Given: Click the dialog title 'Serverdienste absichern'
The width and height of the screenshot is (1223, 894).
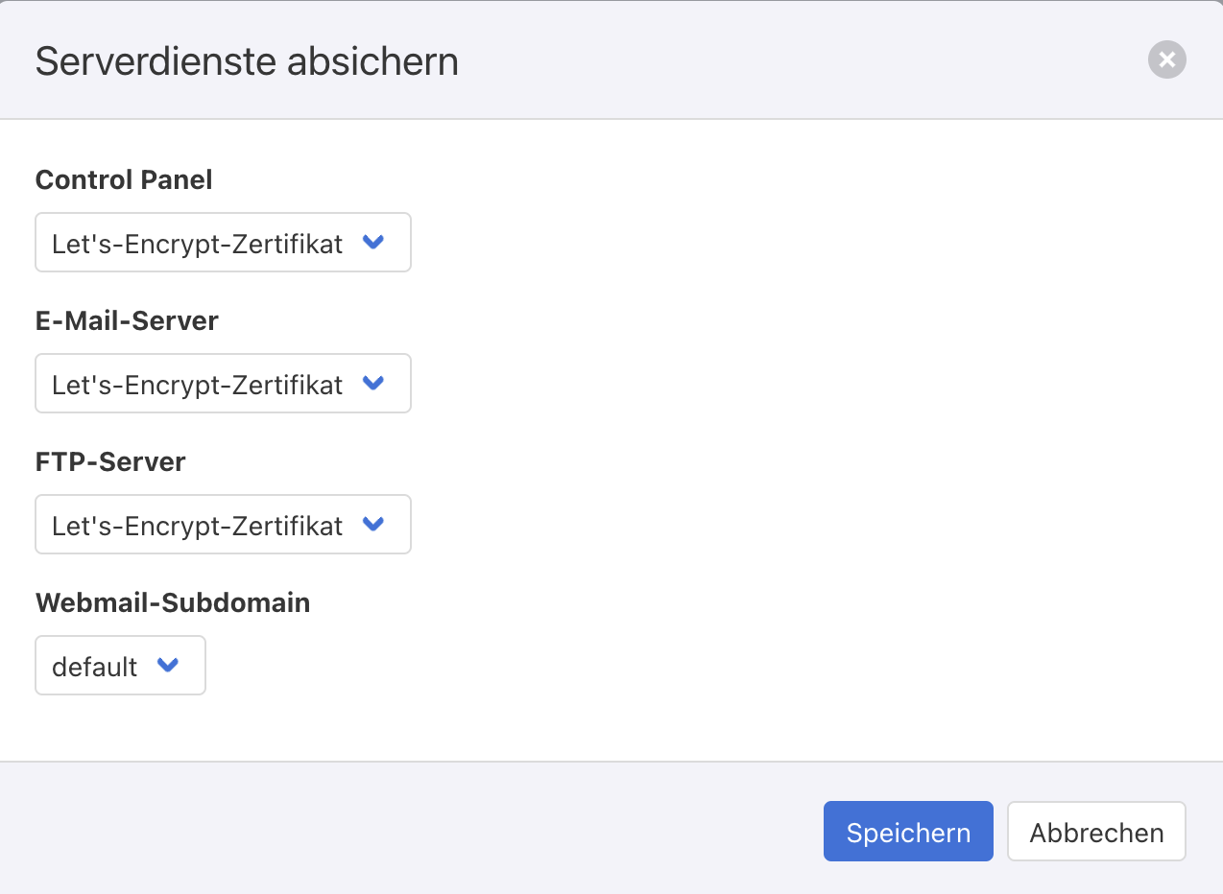Looking at the screenshot, I should pyautogui.click(x=247, y=61).
